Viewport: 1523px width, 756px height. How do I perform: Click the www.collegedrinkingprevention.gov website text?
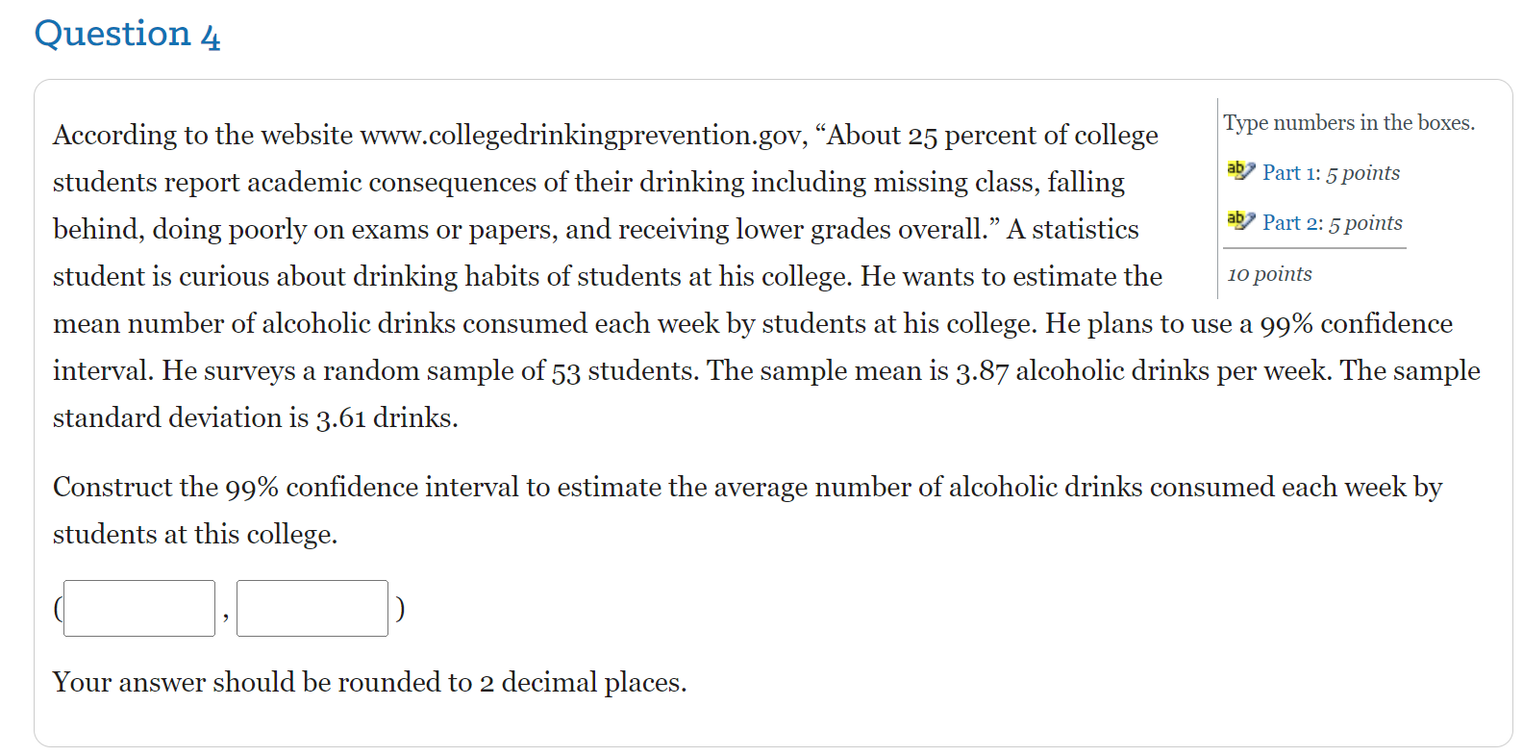click(x=580, y=136)
